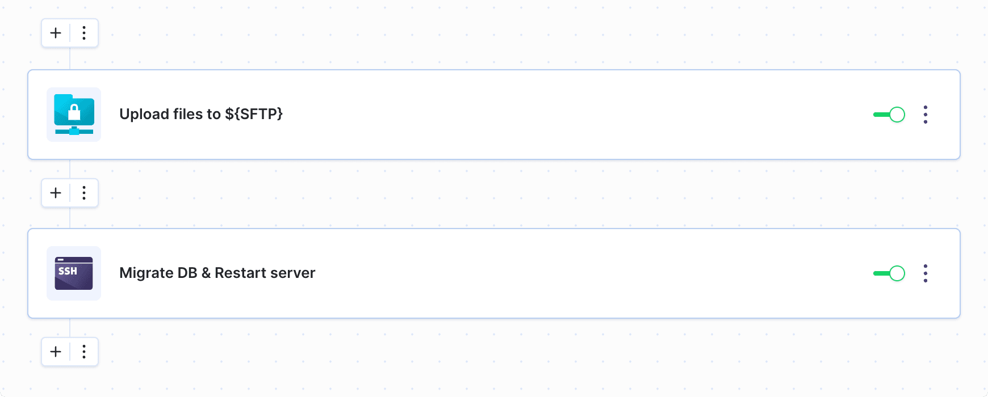The height and width of the screenshot is (397, 988).
Task: Open the Upload files to ${SFTP} action
Action: [202, 115]
